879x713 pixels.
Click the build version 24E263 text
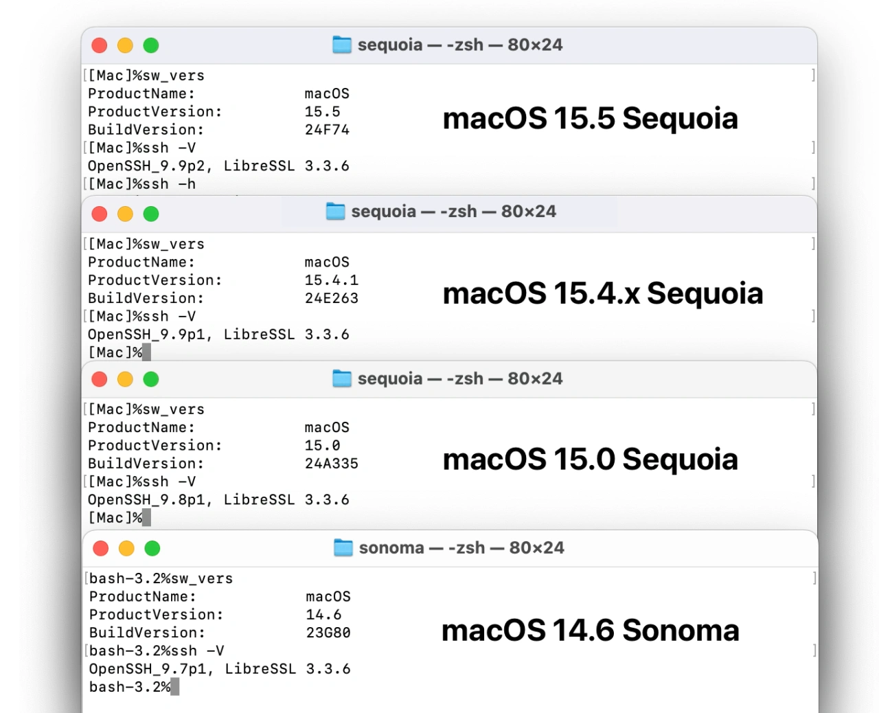click(x=331, y=298)
